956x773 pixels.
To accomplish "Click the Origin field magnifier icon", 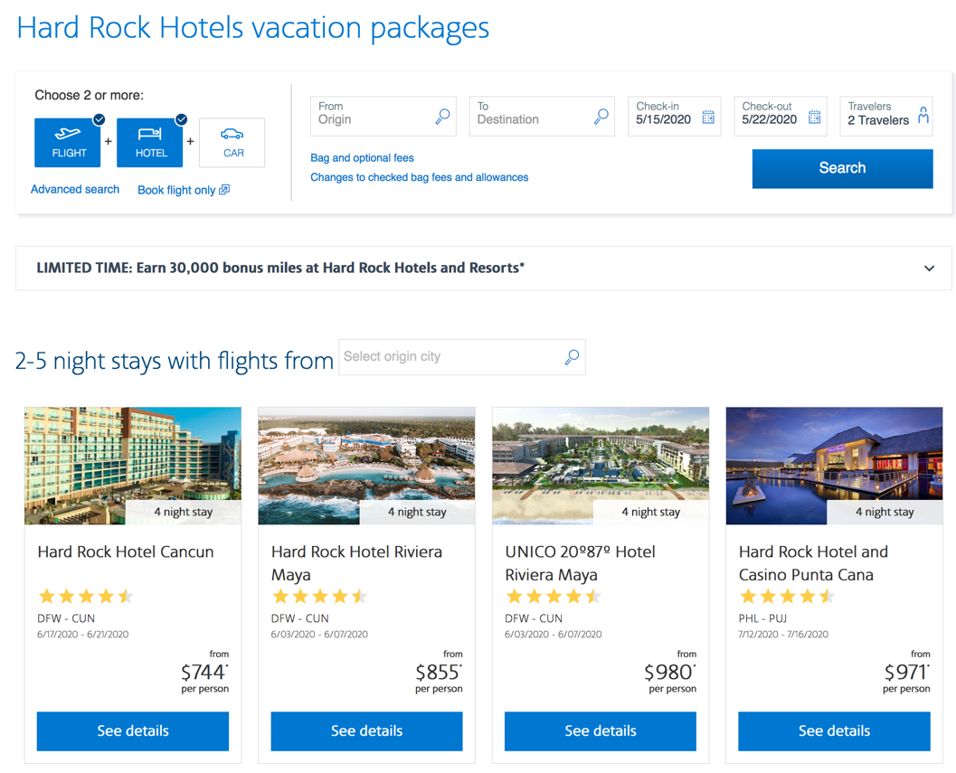I will click(442, 117).
